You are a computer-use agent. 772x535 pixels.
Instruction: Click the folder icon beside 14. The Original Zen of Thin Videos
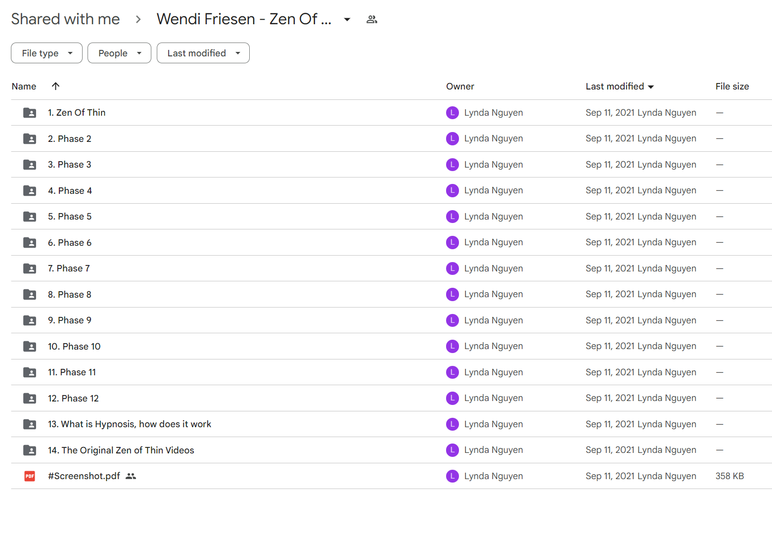(30, 450)
